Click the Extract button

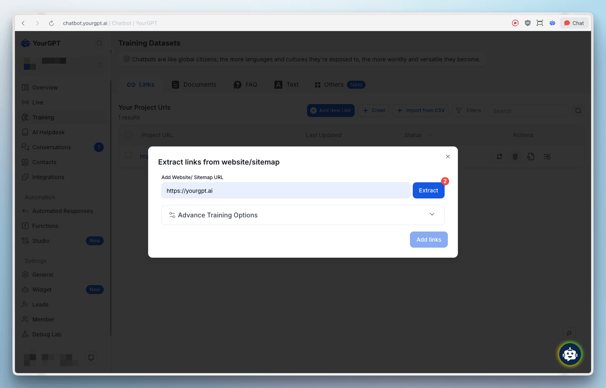point(428,190)
